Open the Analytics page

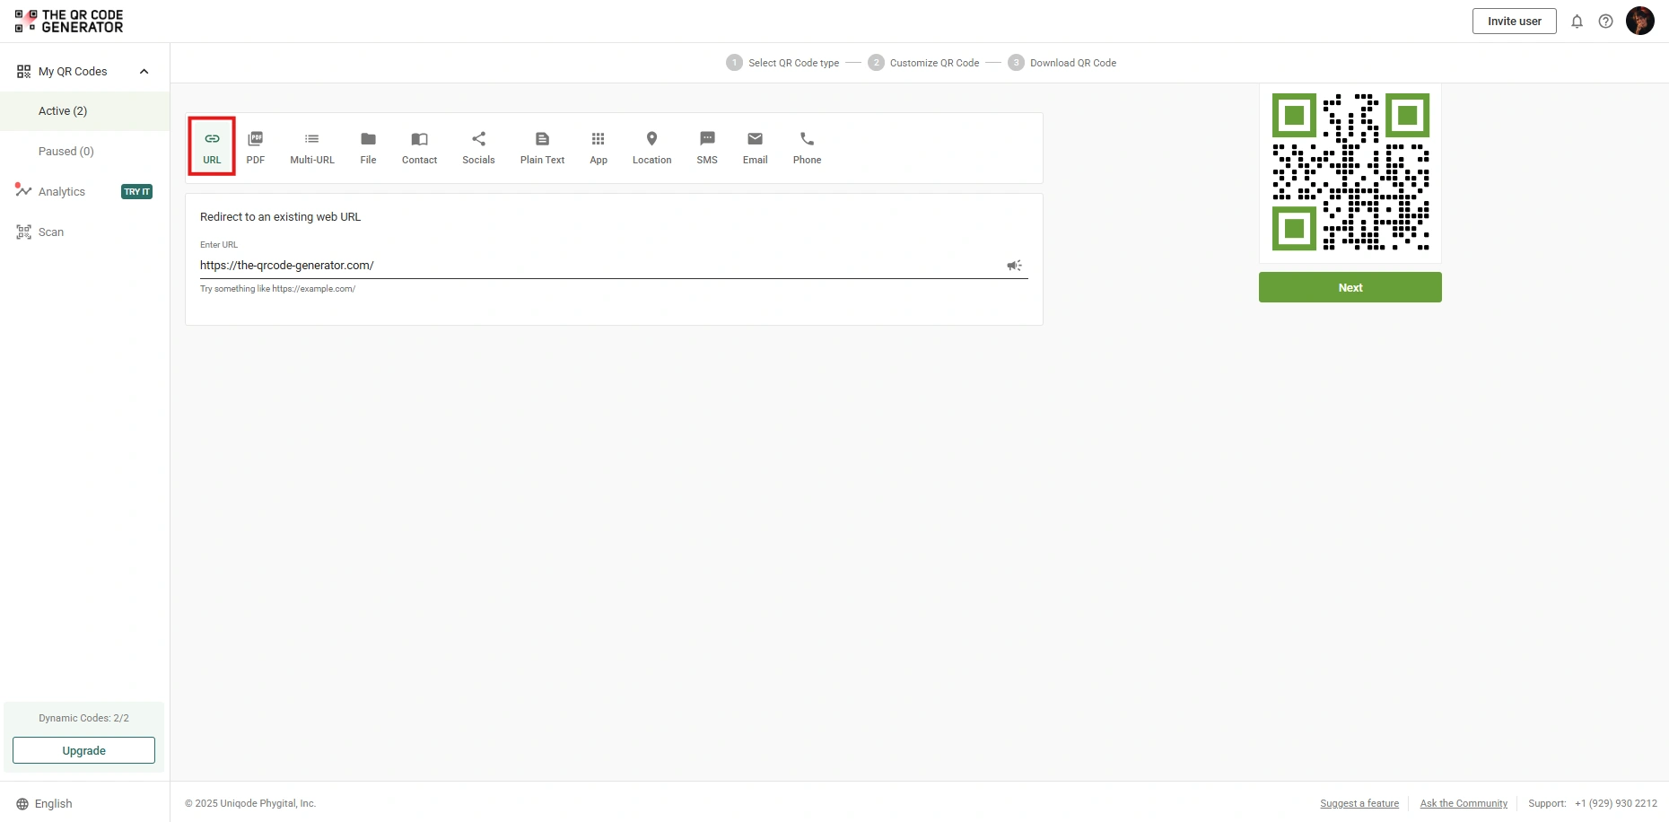62,192
